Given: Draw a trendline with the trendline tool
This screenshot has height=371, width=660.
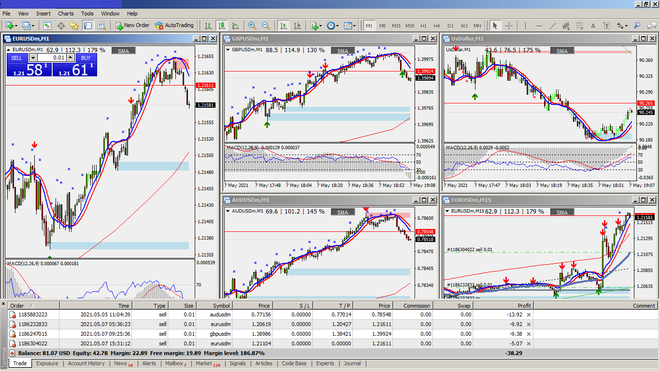Looking at the screenshot, I should [553, 26].
